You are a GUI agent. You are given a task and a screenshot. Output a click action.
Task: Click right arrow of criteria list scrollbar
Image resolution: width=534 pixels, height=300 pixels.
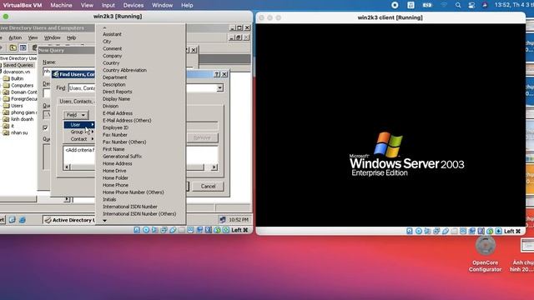(214, 167)
